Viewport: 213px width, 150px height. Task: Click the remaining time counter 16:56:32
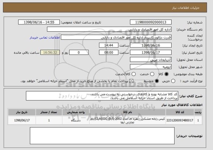50,52
